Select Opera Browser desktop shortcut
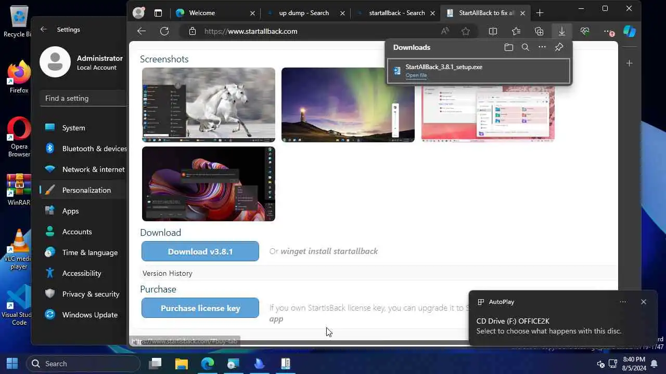Screen dimensions: 666x374 19,137
